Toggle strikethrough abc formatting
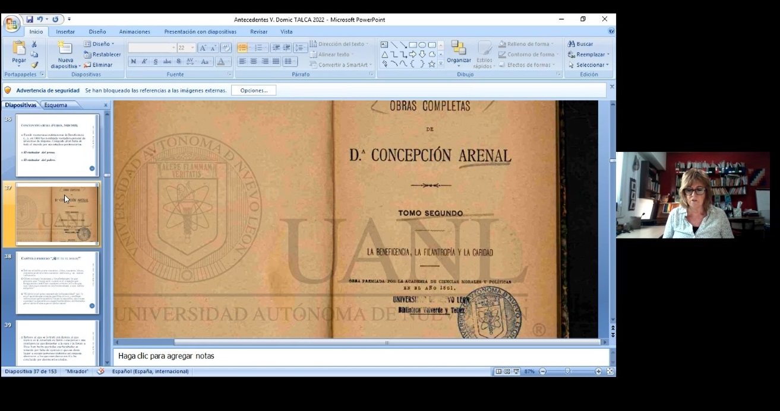This screenshot has height=411, width=780. tap(167, 62)
